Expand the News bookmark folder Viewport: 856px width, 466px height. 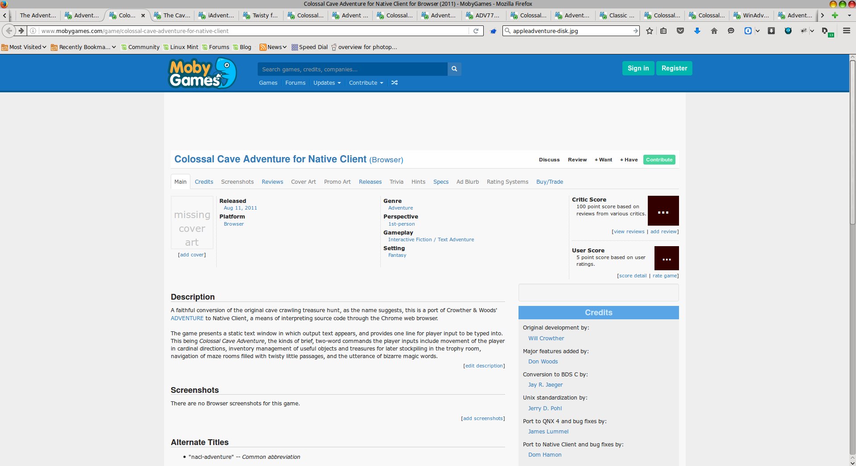click(x=273, y=47)
